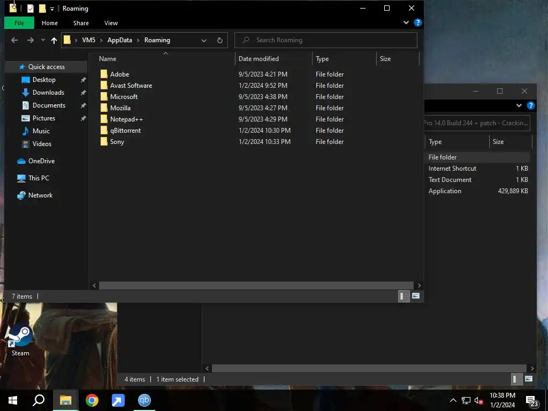Expand ribbon in the background Explorer window

click(x=519, y=105)
